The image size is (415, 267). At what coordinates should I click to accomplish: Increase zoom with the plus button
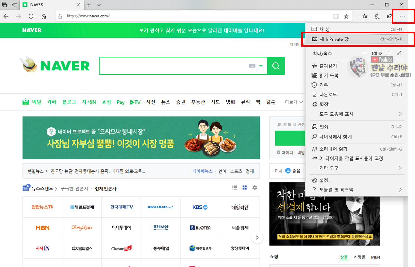point(389,53)
